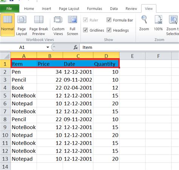Select row 5 header
The width and height of the screenshot is (179, 170).
[x=5, y=96]
